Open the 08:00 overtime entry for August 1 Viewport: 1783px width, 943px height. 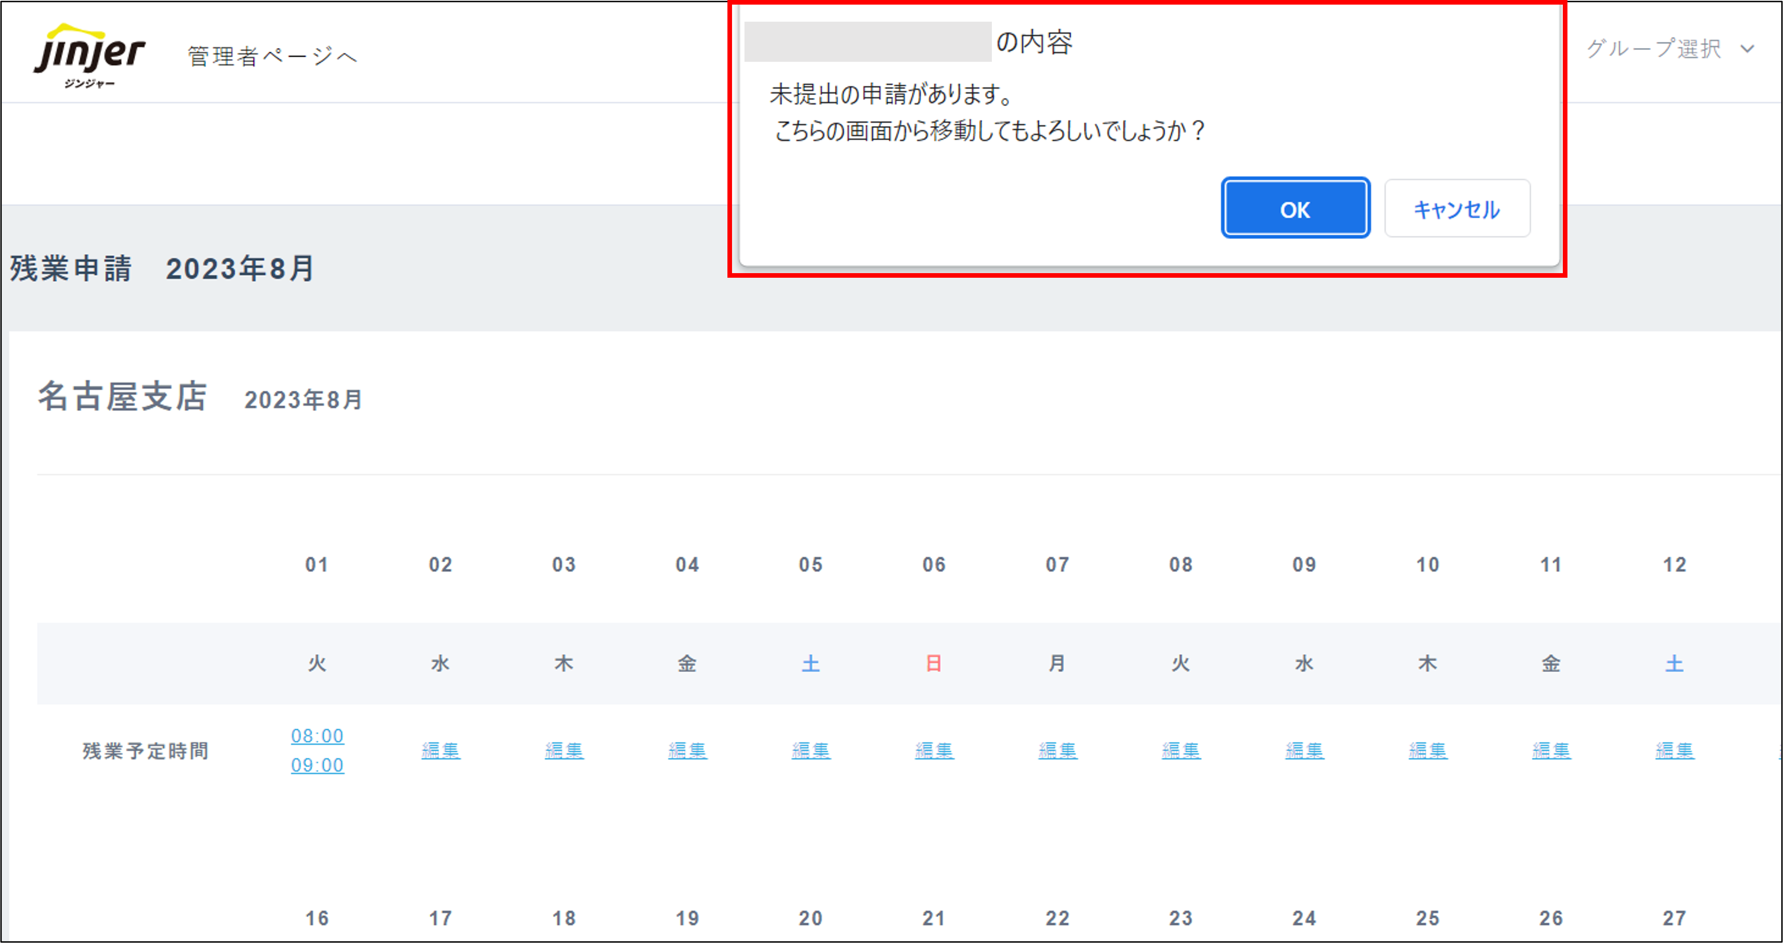pos(317,735)
